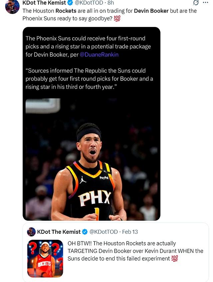
Task: Click the bold Rockets keyword in the post
Action: click(66, 11)
